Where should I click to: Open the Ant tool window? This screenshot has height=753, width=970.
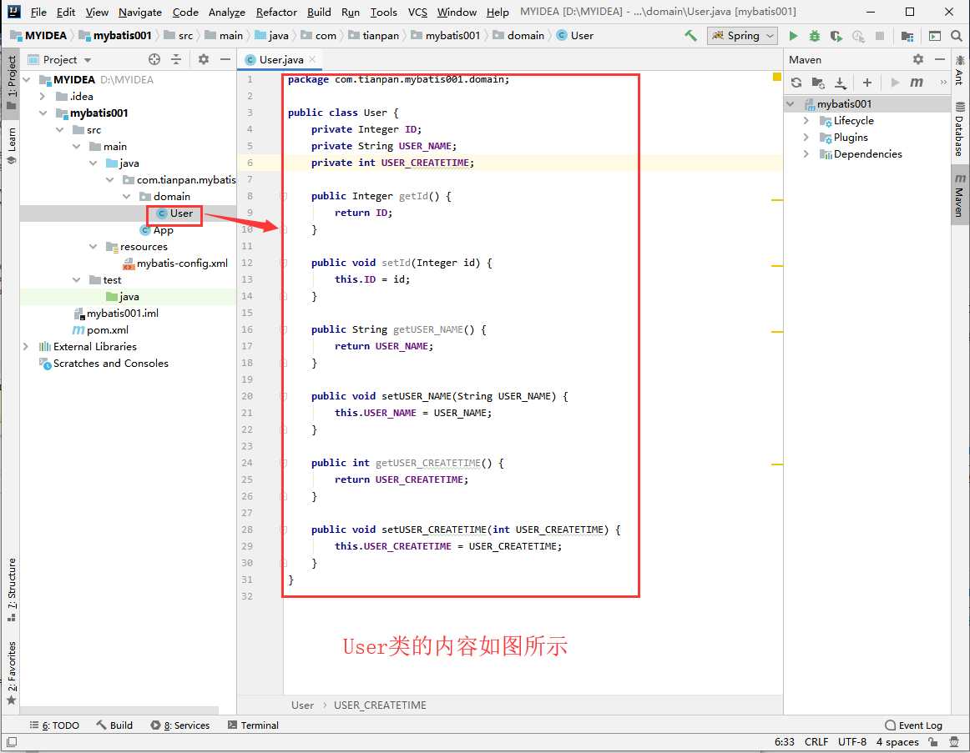[x=959, y=69]
